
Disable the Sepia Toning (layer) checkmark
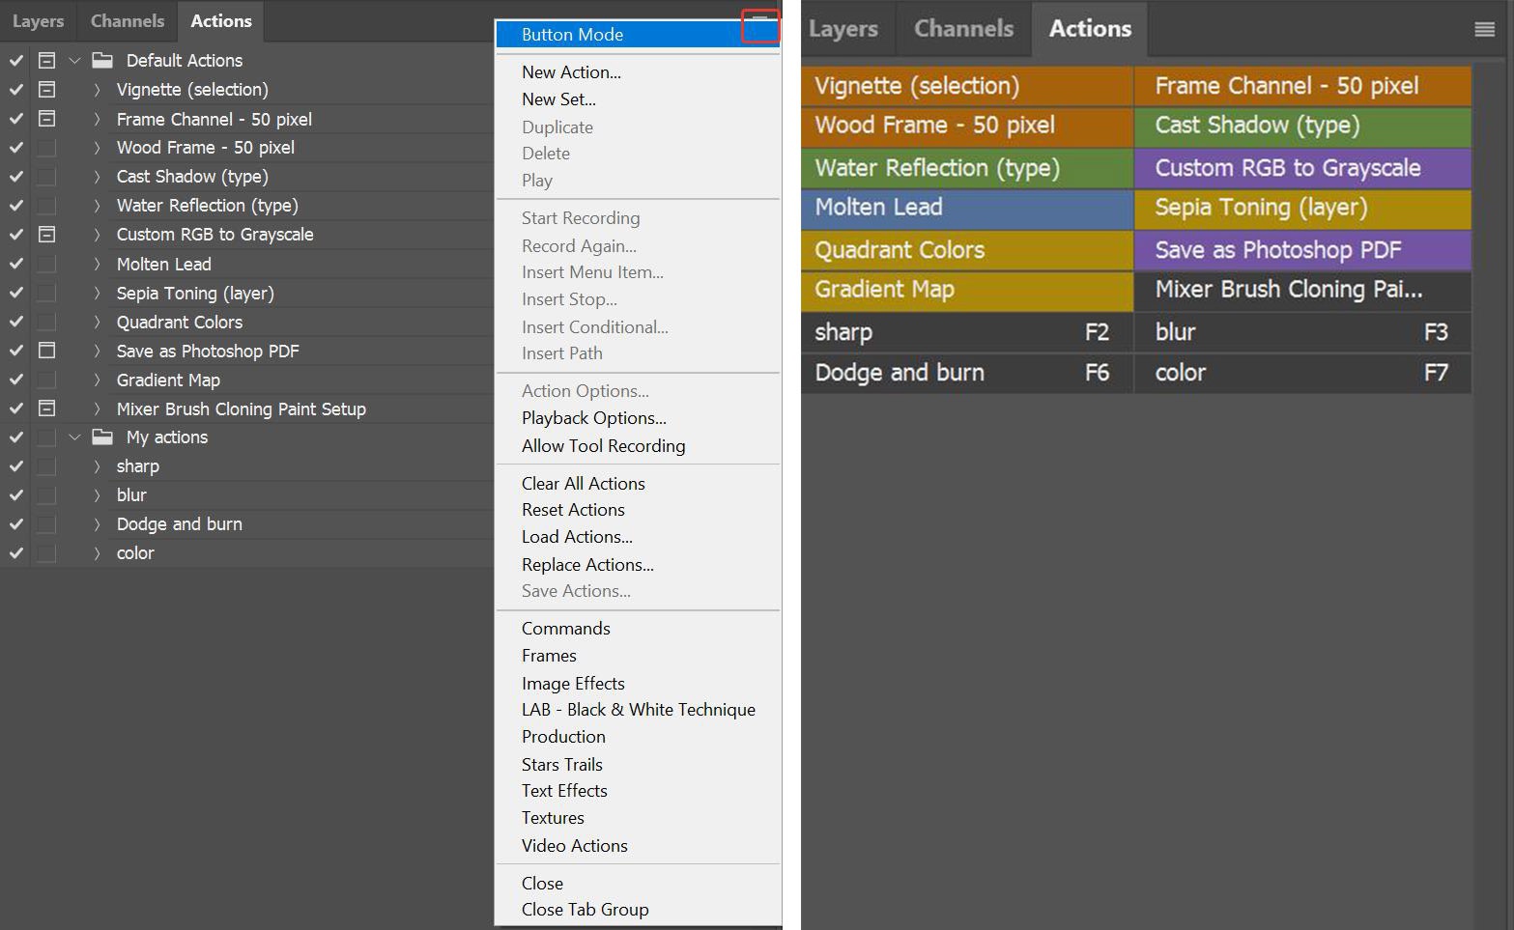tap(16, 293)
